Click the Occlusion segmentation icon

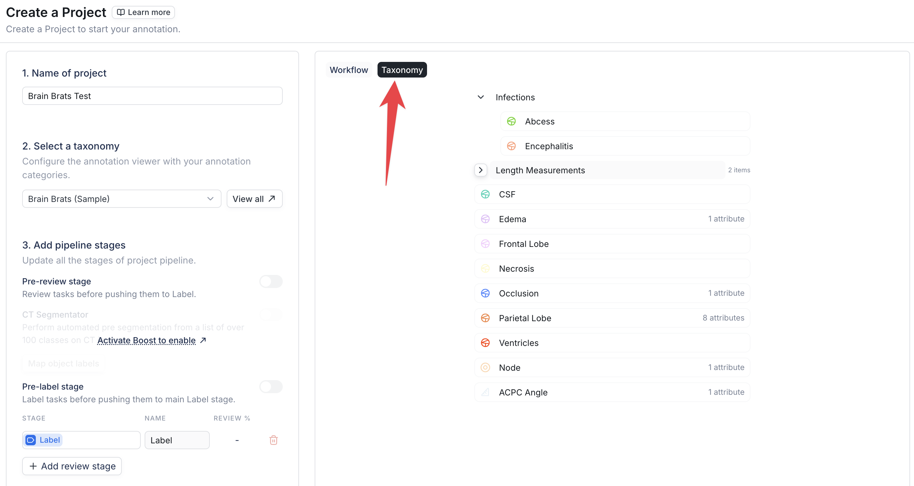(x=485, y=293)
